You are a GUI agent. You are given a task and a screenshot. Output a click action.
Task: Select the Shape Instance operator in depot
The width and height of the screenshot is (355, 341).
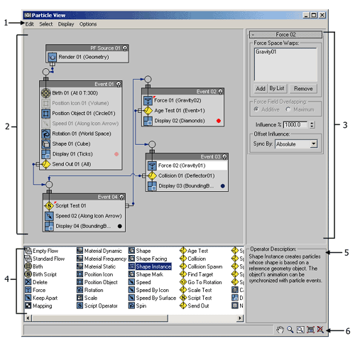[150, 266]
